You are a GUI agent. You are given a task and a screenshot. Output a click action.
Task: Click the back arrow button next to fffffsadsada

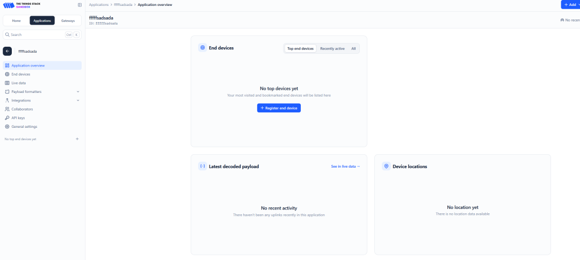click(8, 51)
